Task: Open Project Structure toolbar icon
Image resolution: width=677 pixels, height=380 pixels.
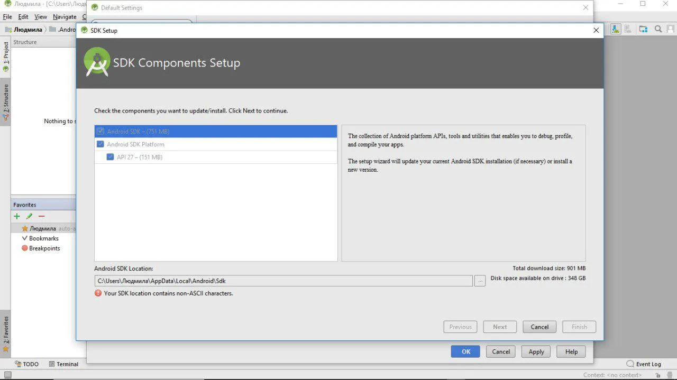Action: click(643, 29)
